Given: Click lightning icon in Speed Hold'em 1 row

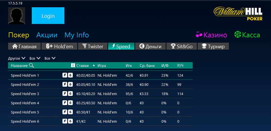Looking at the screenshot, I should pos(65,75).
